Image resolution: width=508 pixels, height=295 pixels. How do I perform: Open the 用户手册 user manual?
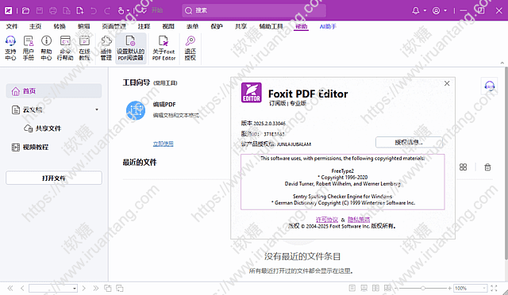click(x=29, y=48)
